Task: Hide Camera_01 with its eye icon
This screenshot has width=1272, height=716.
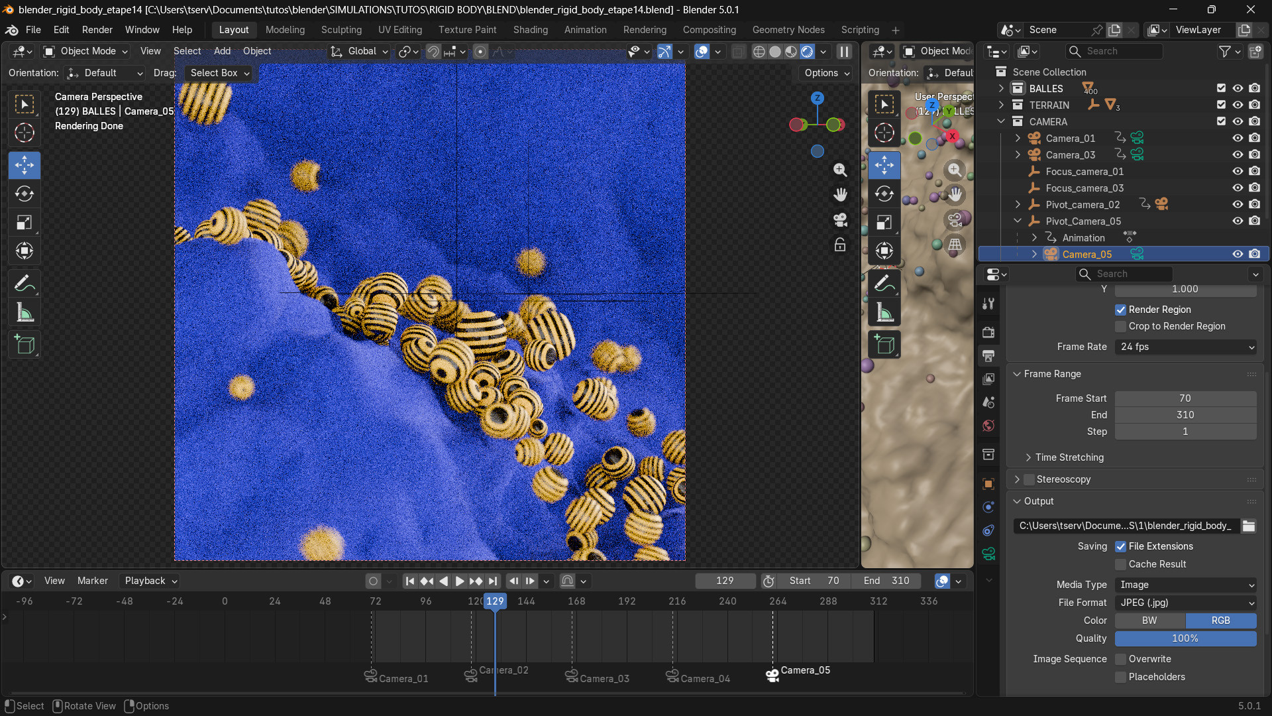Action: tap(1237, 138)
